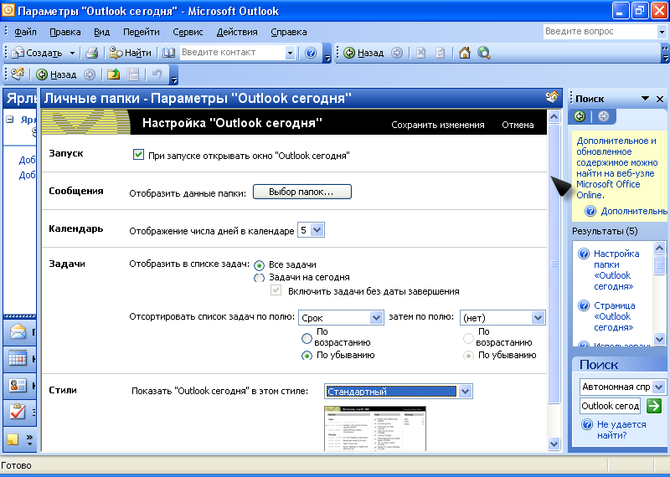The image size is (670, 477).
Task: Select 'По убыванию' for first sort field
Action: pos(307,356)
